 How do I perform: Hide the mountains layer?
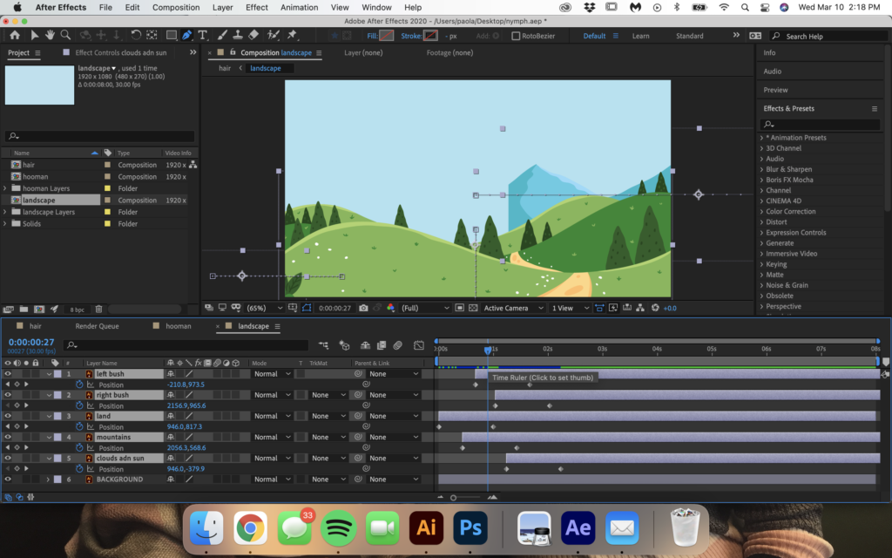pos(8,437)
